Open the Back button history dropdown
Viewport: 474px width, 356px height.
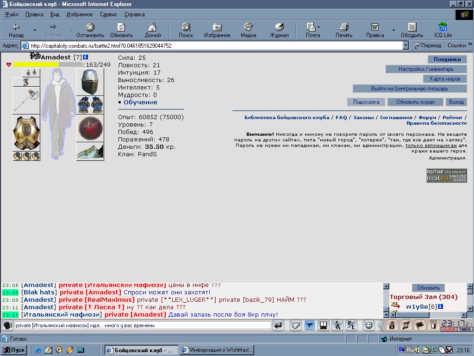point(35,30)
